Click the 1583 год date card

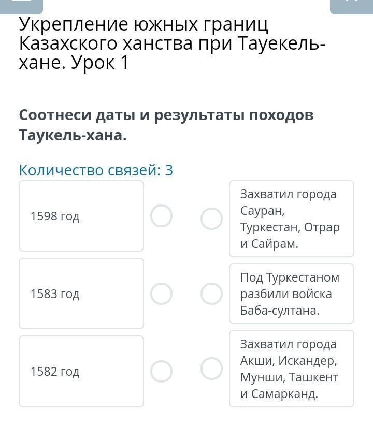(x=81, y=293)
